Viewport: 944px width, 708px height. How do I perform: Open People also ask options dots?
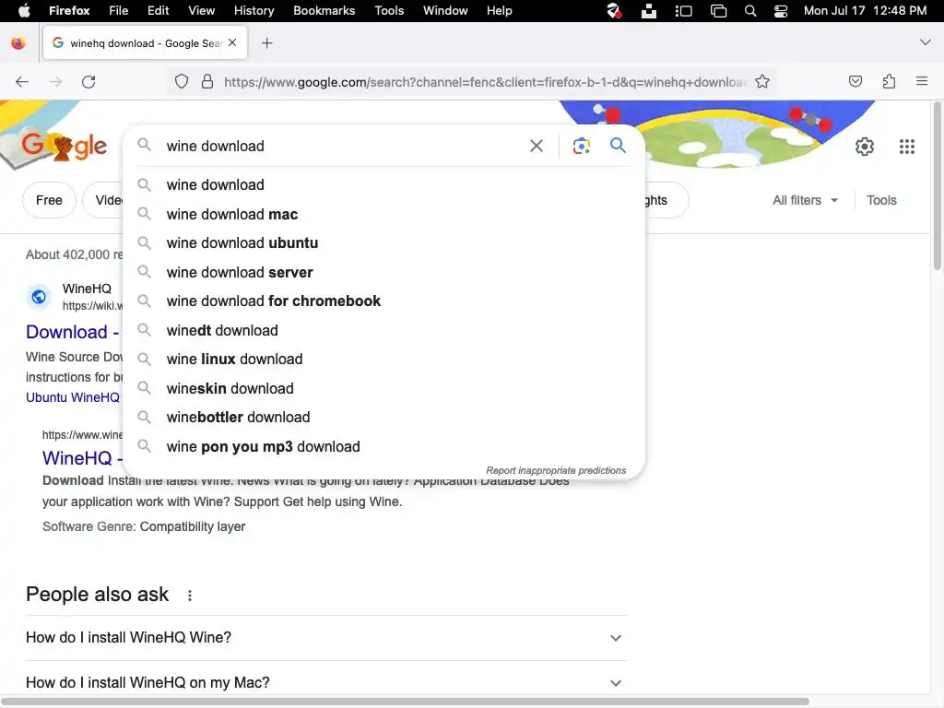click(x=190, y=596)
